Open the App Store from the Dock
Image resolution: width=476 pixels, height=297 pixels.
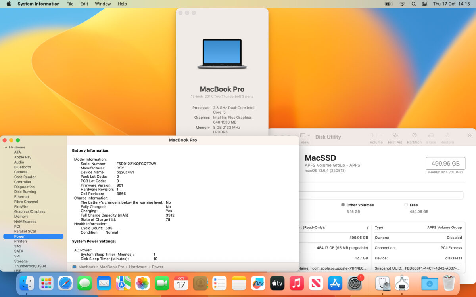click(x=335, y=283)
